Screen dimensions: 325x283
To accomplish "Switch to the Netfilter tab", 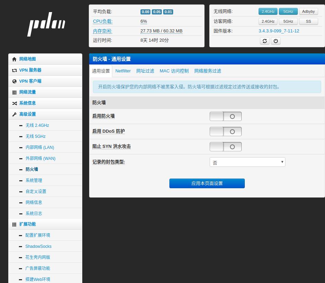I will [x=123, y=71].
